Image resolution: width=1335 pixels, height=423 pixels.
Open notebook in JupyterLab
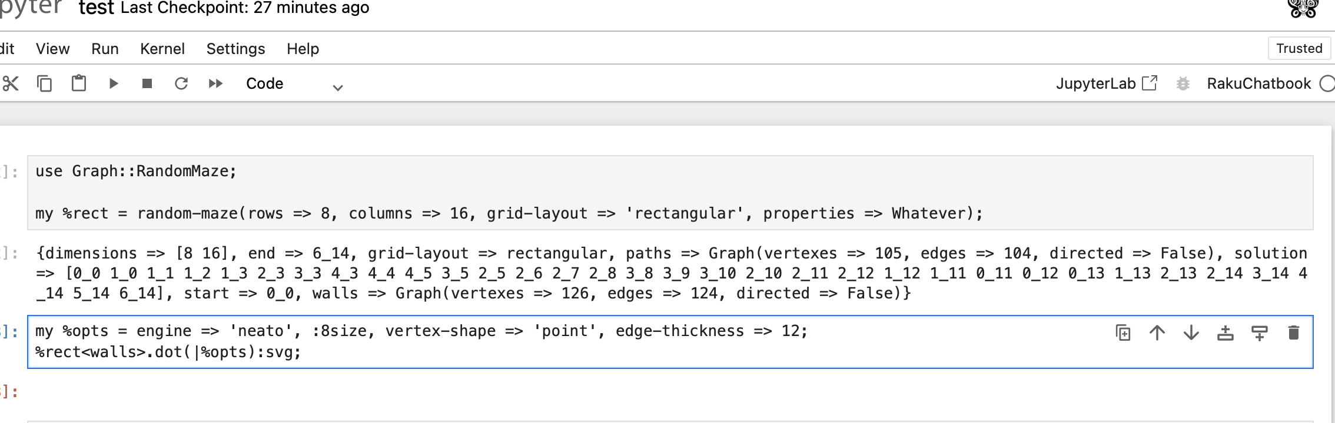click(x=1106, y=83)
